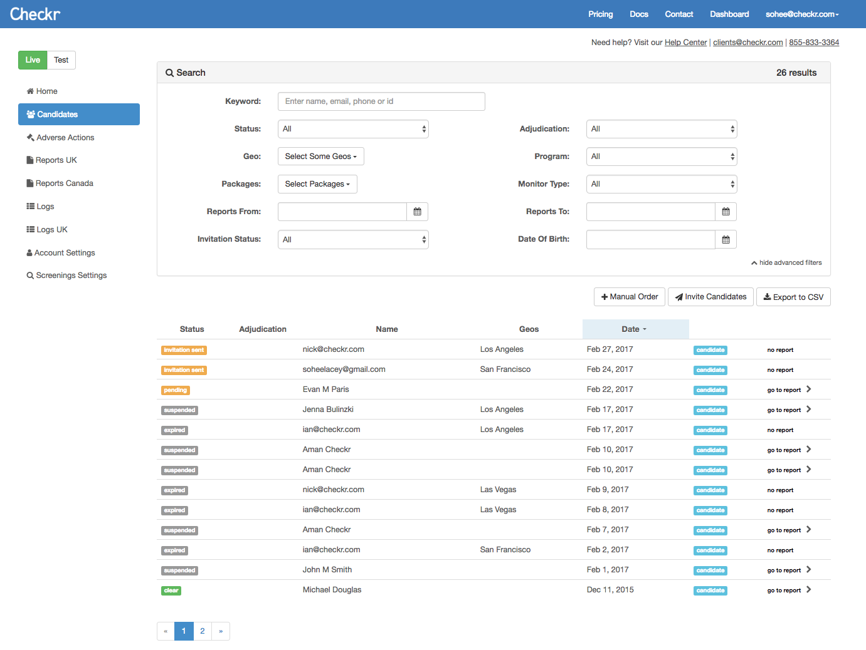
Task: Click the Adjudication column header
Action: coord(263,329)
